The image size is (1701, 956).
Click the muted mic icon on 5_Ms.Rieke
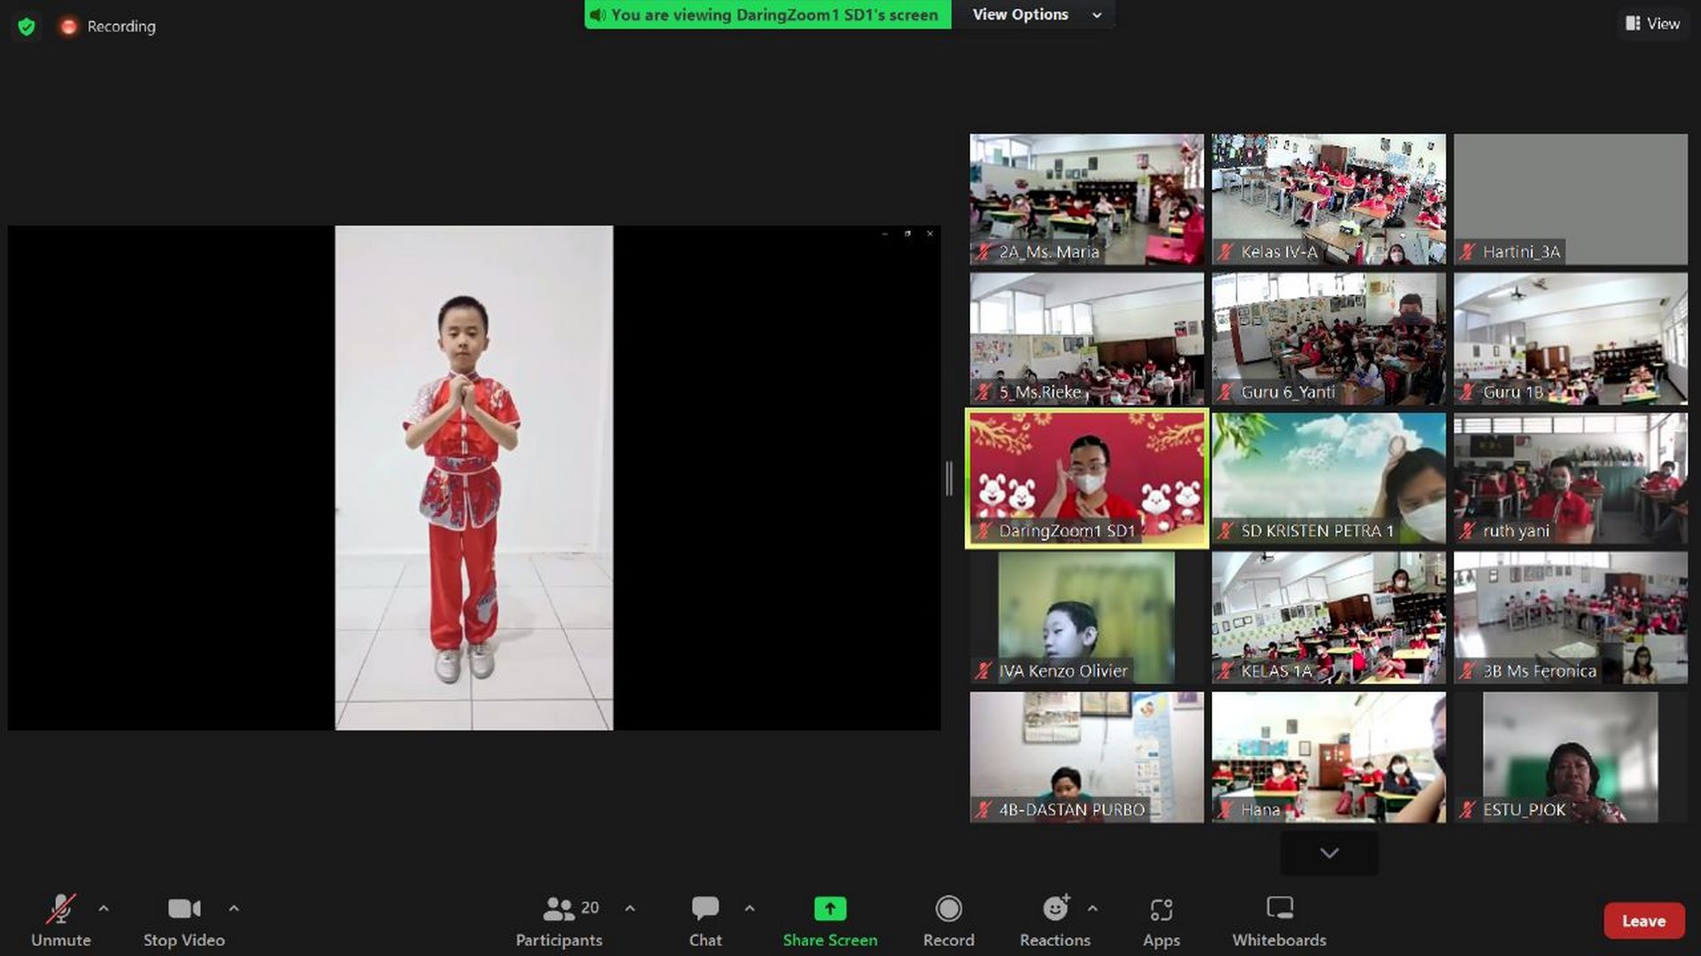point(983,391)
